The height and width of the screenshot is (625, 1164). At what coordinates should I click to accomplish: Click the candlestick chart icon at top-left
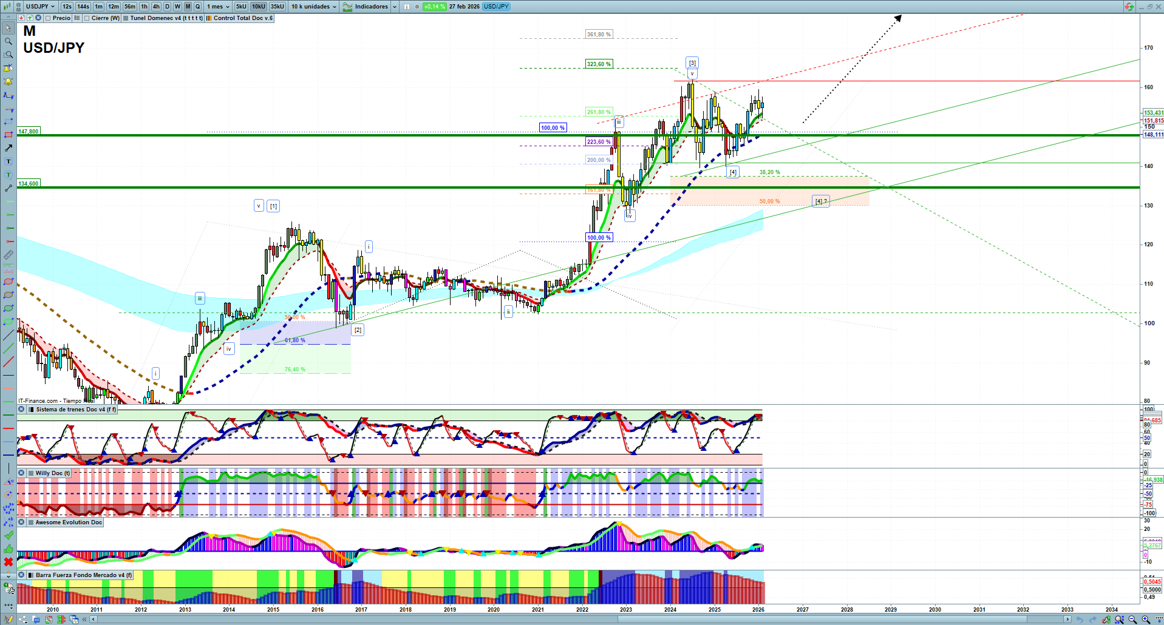(x=9, y=7)
